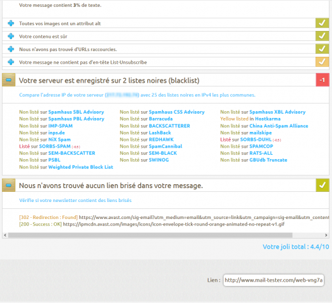Expand the List-Unsubscribe header row plus icon
Viewport: 332px width, 303px height.
click(x=11, y=62)
